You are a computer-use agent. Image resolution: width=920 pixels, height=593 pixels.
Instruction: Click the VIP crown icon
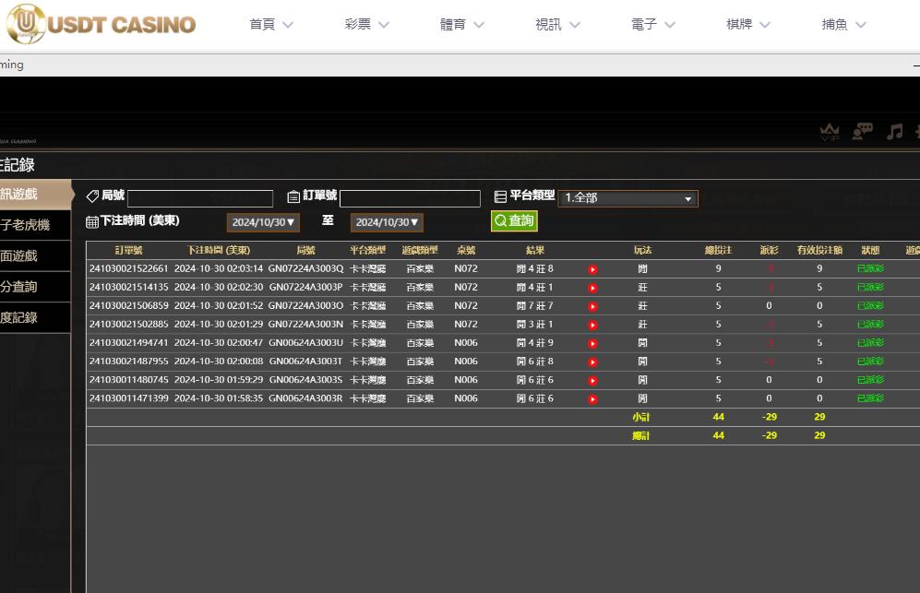(830, 133)
